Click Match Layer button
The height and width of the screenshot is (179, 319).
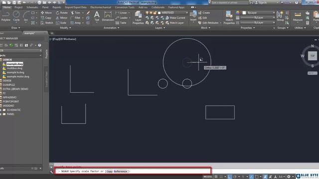[174, 23]
